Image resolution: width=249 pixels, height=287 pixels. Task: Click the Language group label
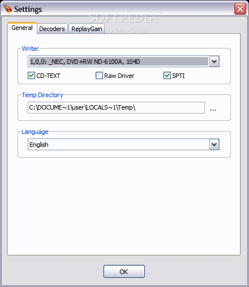coord(35,132)
